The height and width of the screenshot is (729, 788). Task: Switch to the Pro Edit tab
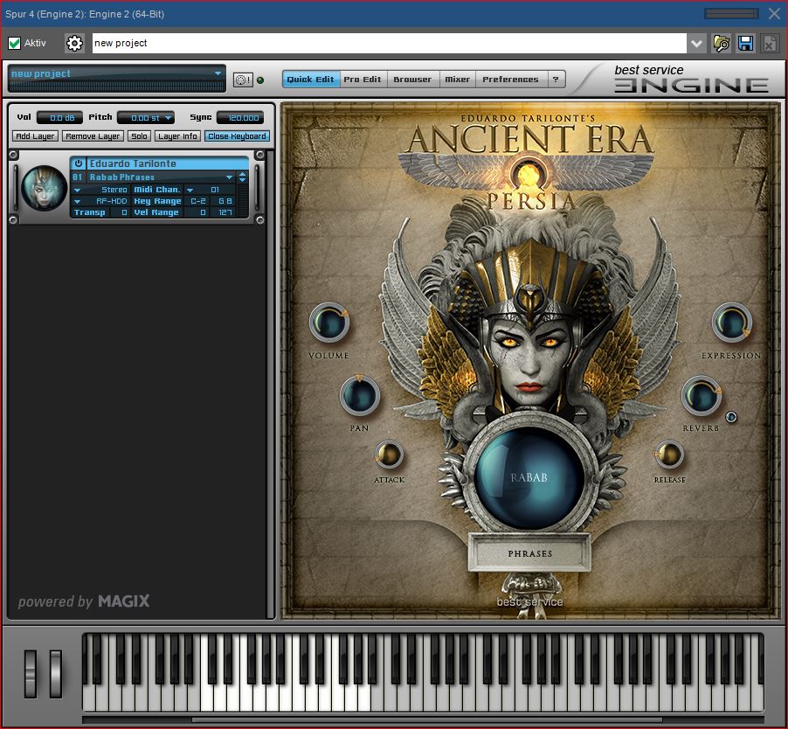(x=363, y=80)
